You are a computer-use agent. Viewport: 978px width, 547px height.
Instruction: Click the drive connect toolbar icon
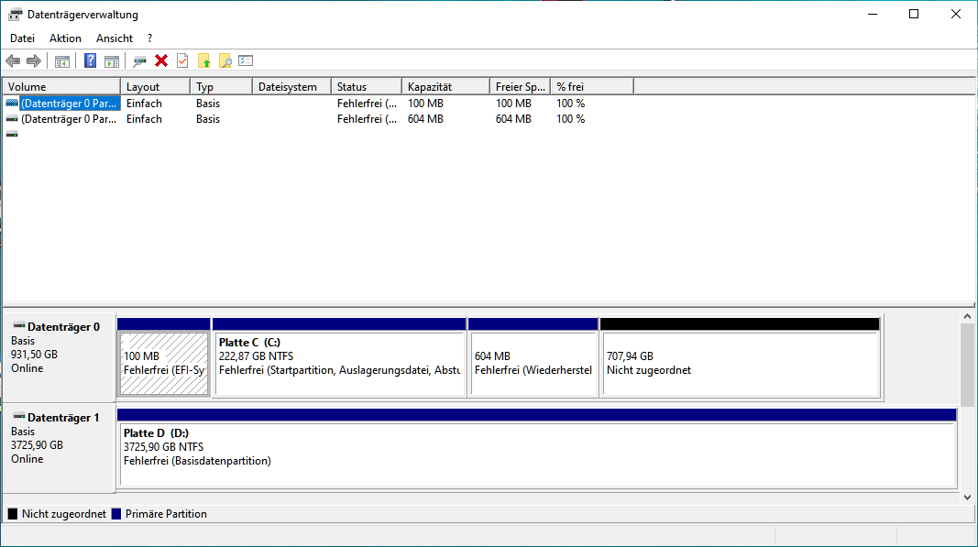pyautogui.click(x=139, y=60)
